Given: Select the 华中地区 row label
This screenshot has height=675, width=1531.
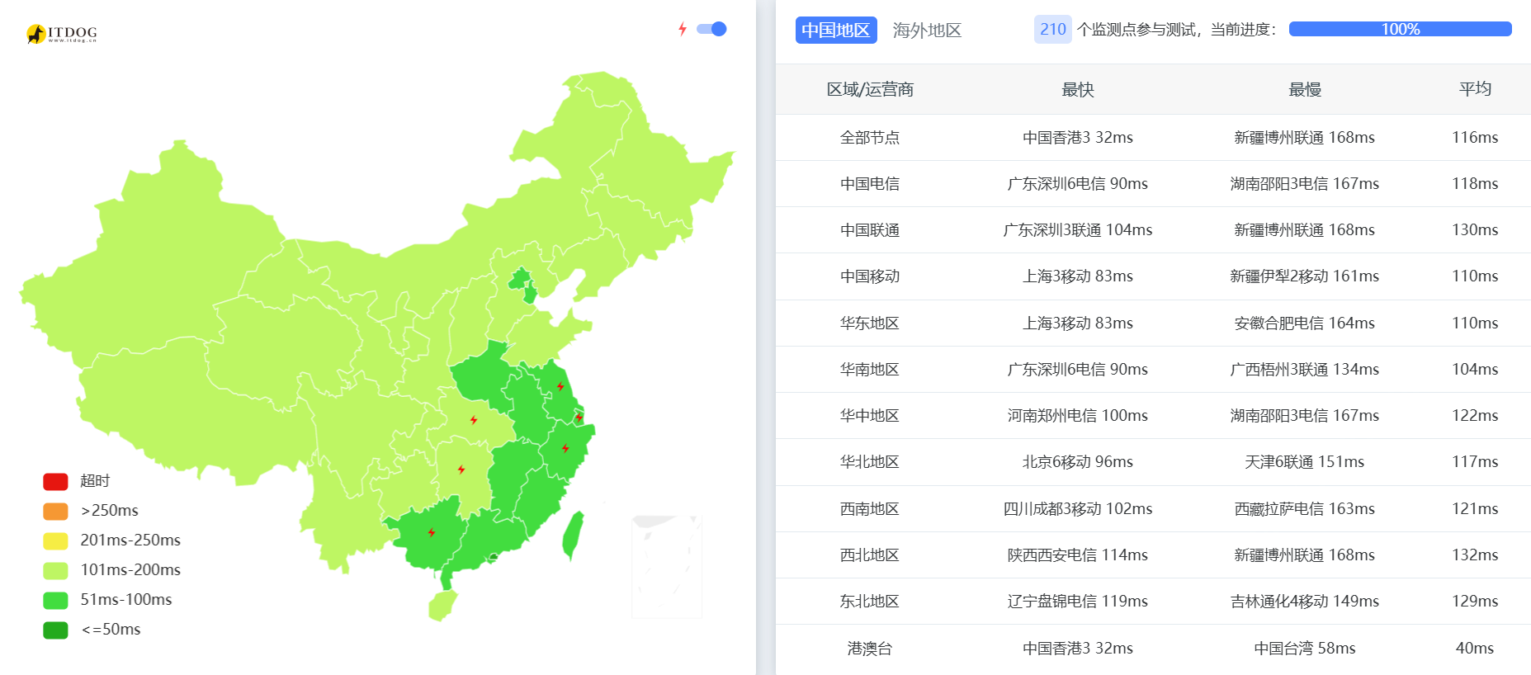Looking at the screenshot, I should click(870, 416).
